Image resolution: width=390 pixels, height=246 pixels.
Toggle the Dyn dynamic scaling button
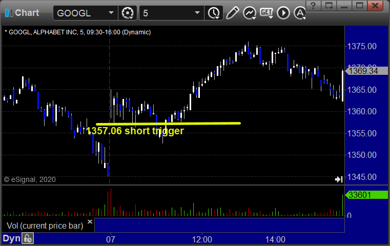[11, 238]
